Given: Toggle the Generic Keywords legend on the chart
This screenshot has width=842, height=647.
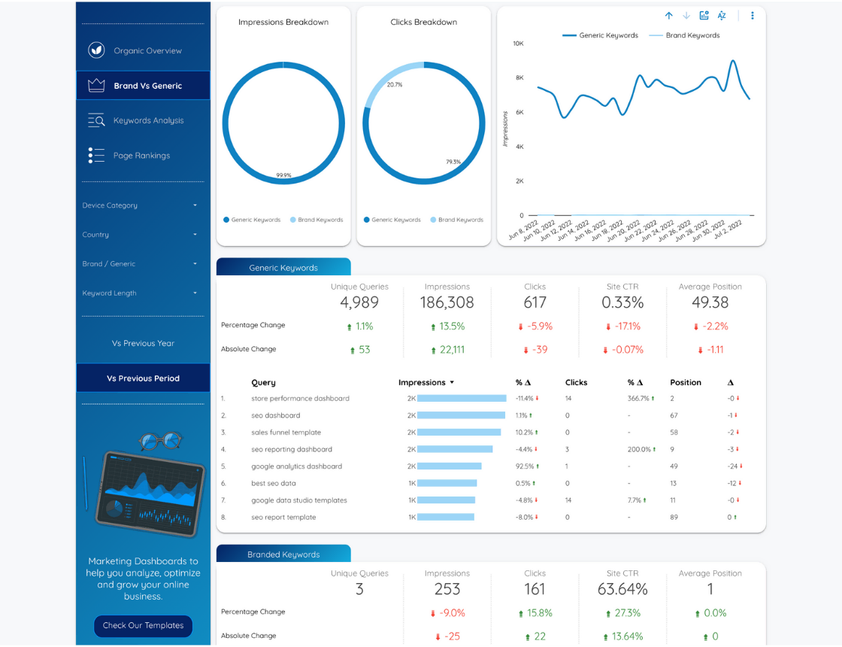Looking at the screenshot, I should click(x=599, y=35).
